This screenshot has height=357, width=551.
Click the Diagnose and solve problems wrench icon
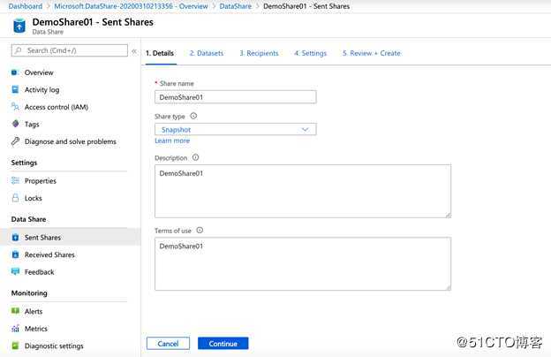(x=15, y=141)
